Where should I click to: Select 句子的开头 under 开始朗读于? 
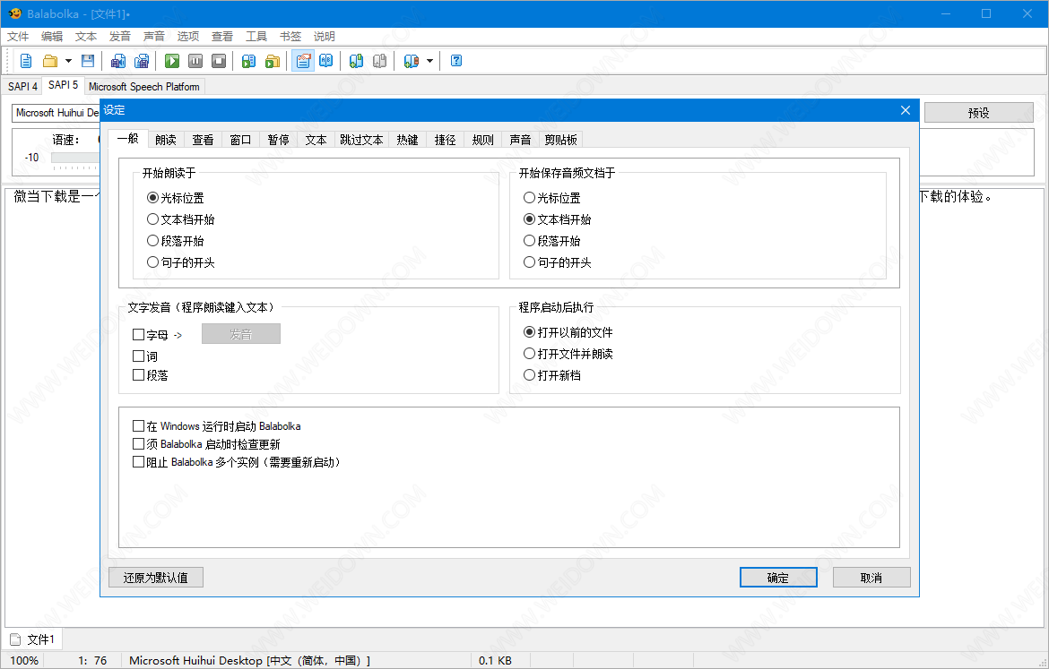click(x=180, y=262)
